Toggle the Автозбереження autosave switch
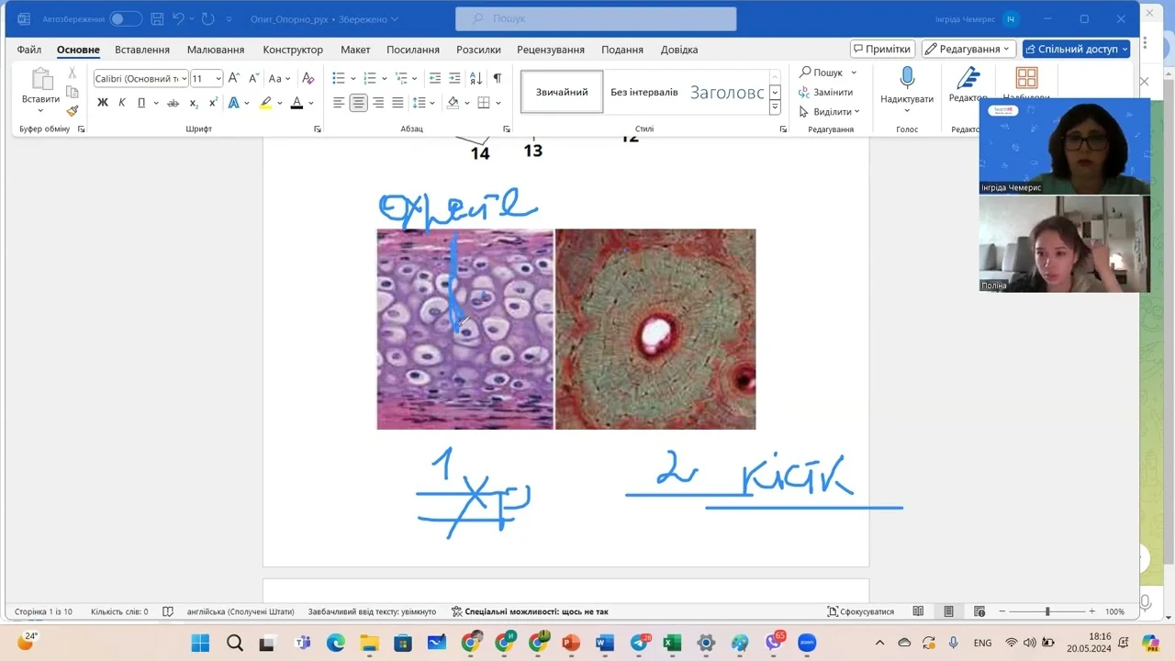Image resolution: width=1175 pixels, height=661 pixels. [125, 19]
